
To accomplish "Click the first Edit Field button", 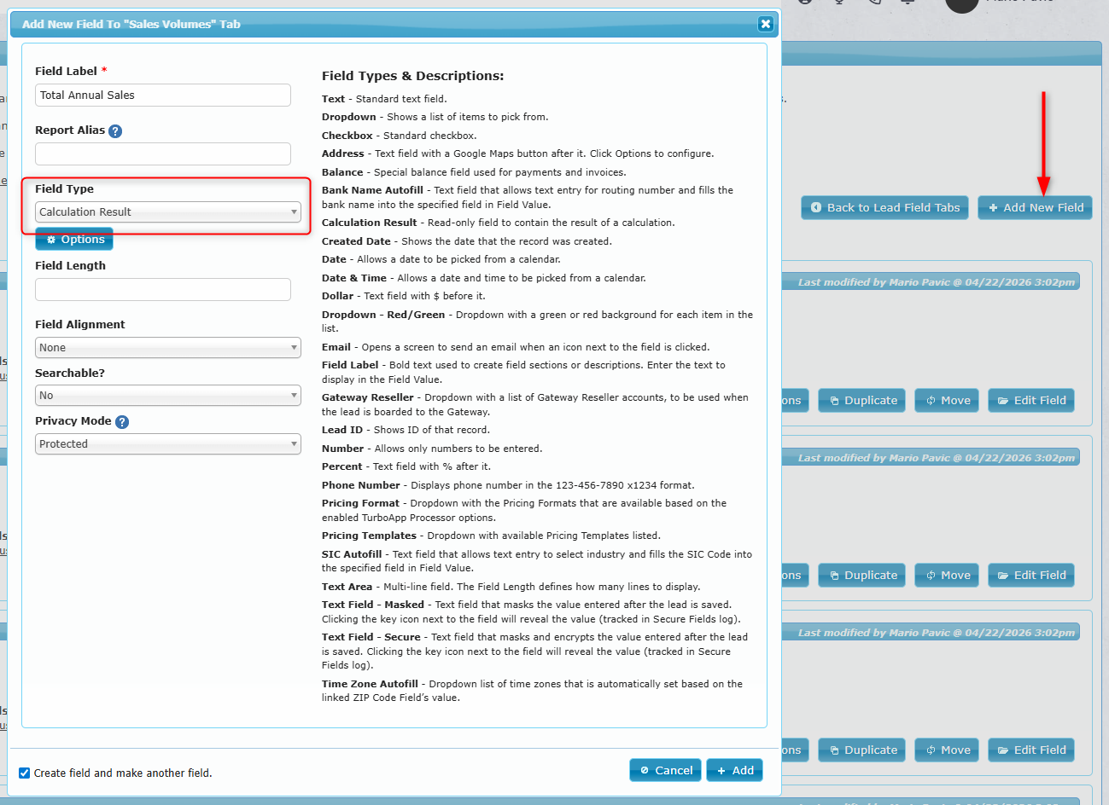I will [1030, 401].
